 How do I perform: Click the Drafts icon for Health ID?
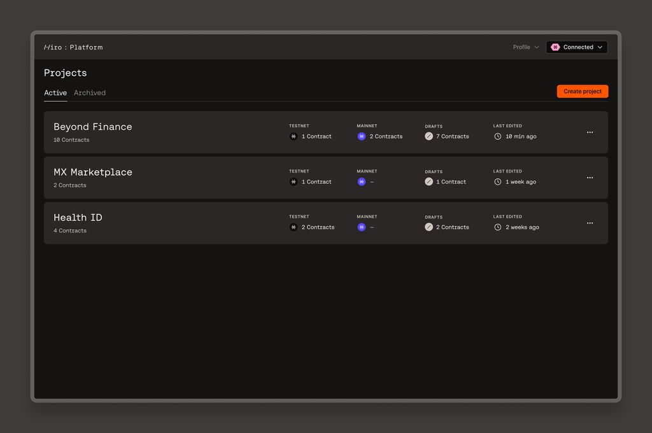(x=429, y=227)
